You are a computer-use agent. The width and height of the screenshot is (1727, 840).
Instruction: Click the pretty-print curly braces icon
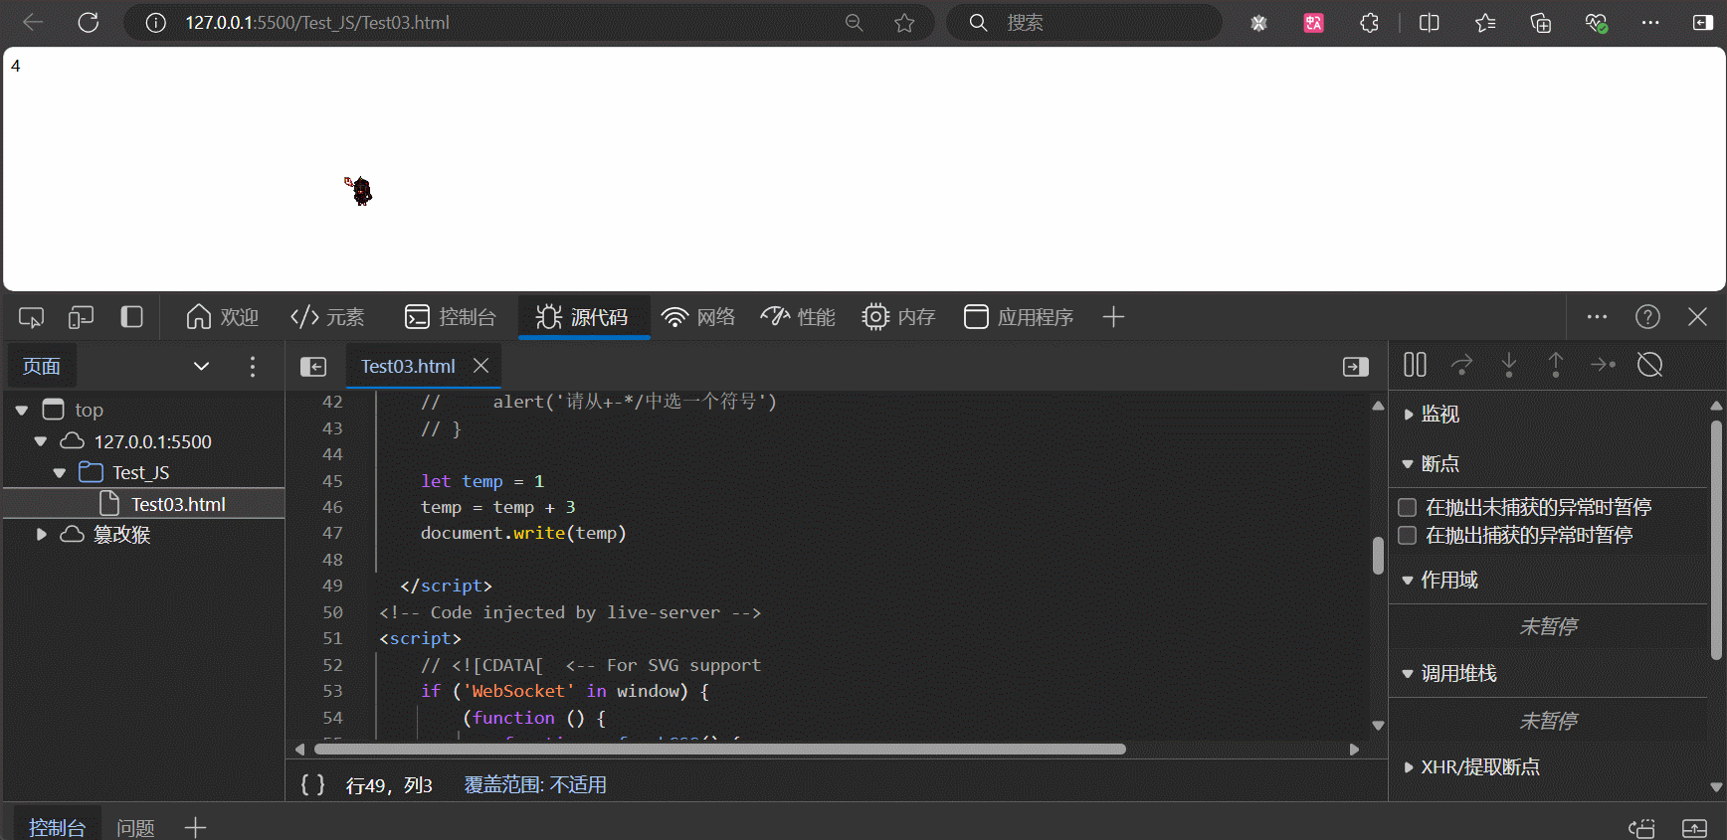click(x=312, y=784)
